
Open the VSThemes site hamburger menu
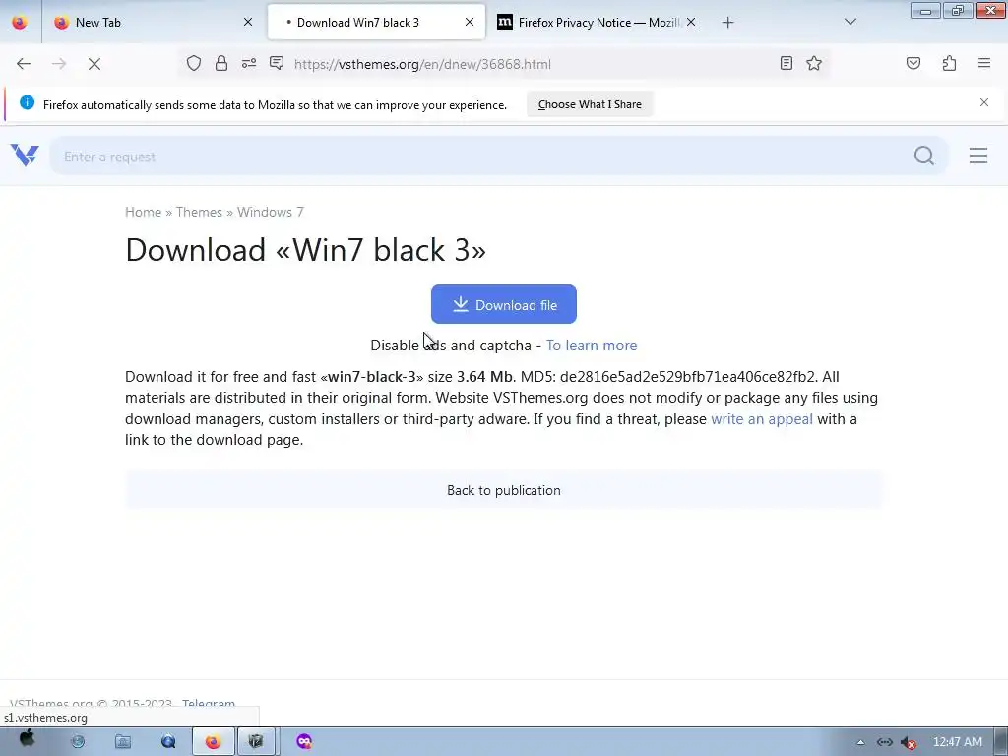click(977, 156)
